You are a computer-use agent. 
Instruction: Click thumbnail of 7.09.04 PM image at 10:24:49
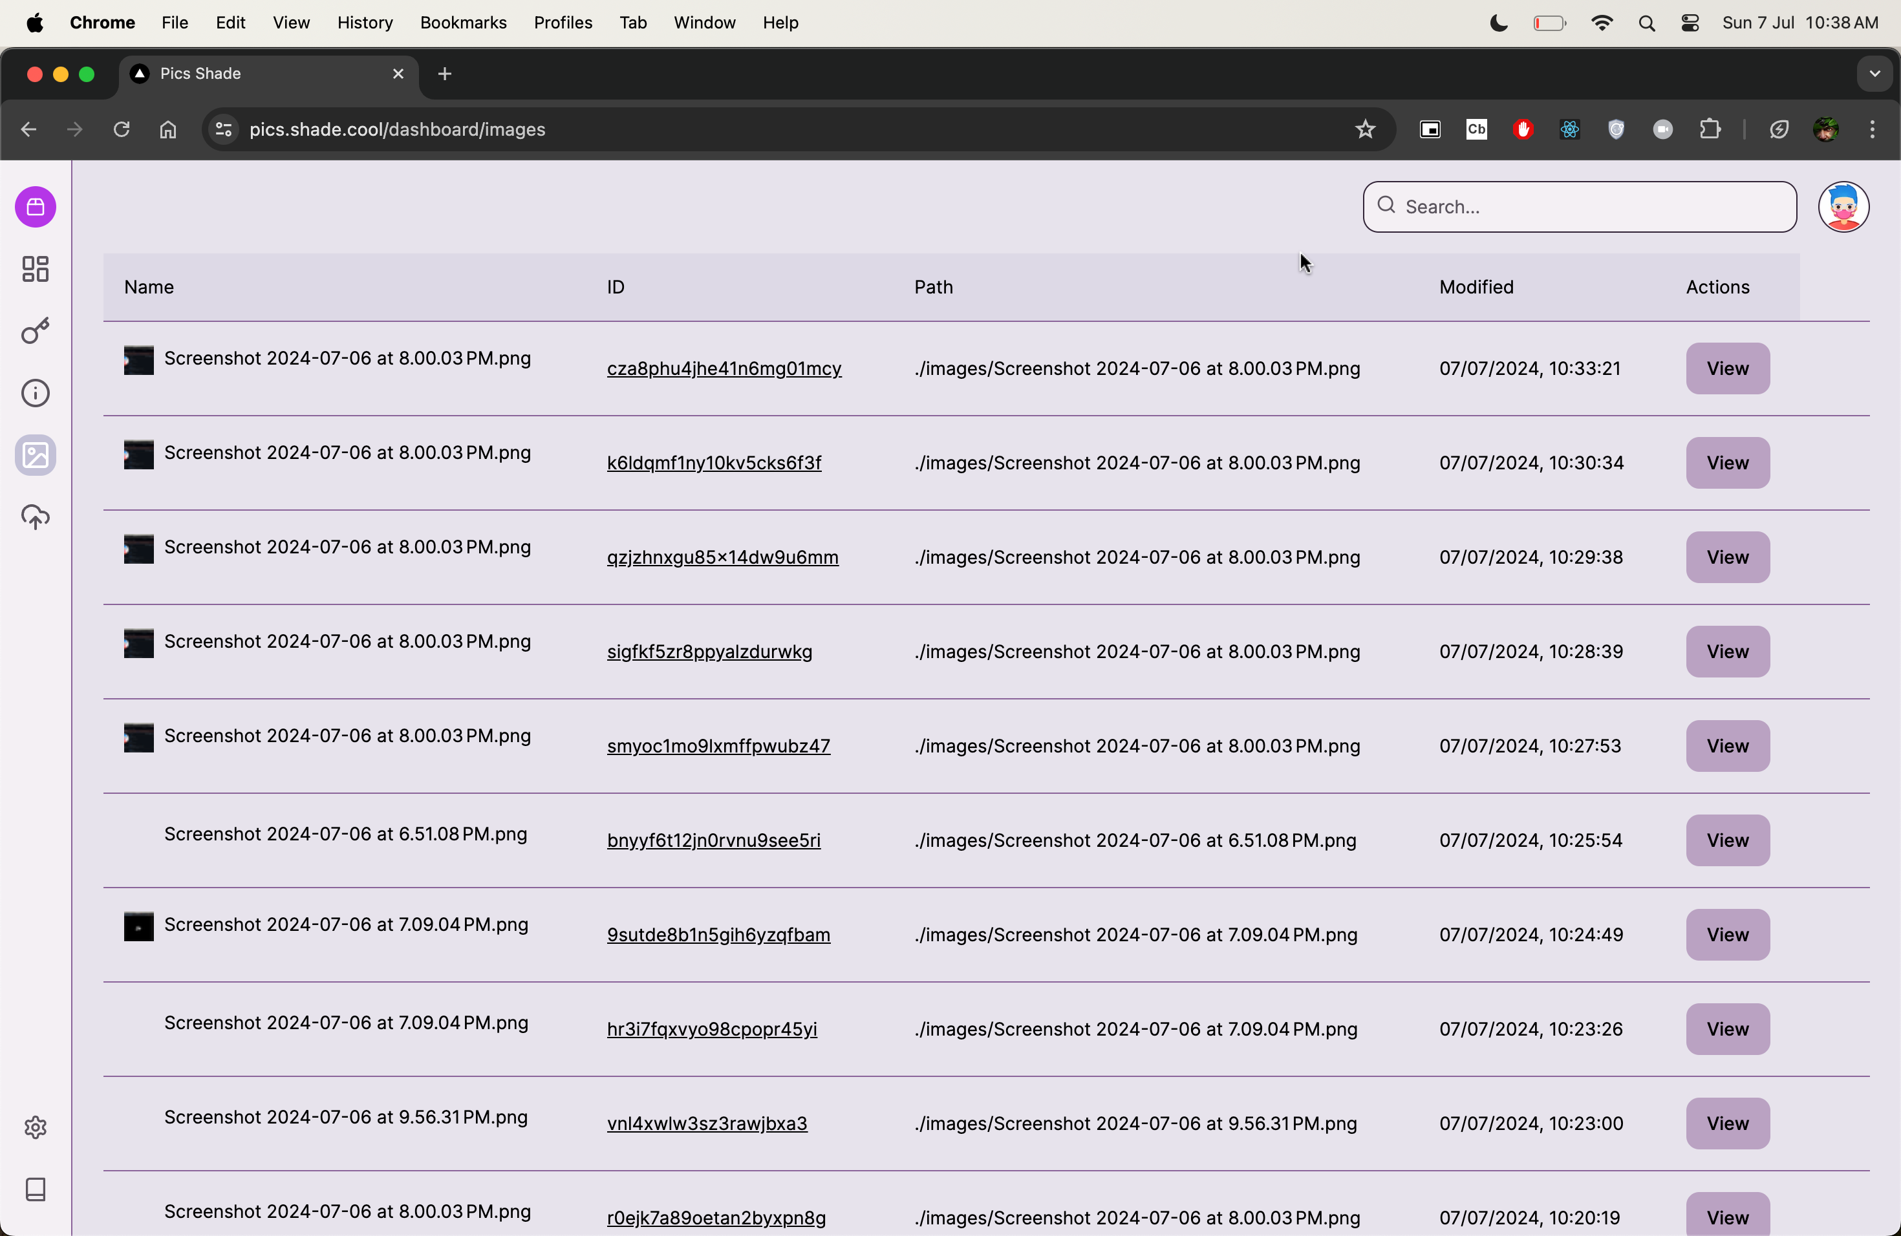138,927
